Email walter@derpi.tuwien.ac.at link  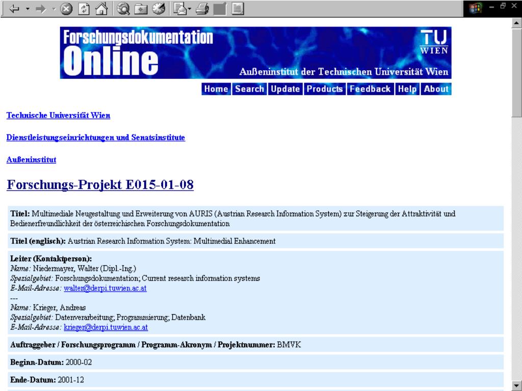click(x=105, y=288)
